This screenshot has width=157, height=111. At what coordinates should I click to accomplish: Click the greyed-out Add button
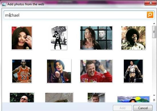point(122,108)
